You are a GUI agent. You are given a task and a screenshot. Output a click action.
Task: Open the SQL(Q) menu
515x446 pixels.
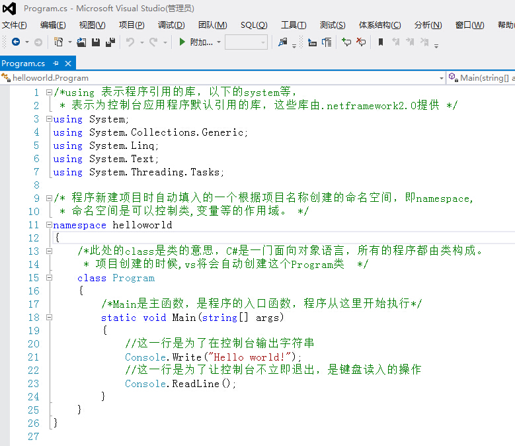pos(254,25)
